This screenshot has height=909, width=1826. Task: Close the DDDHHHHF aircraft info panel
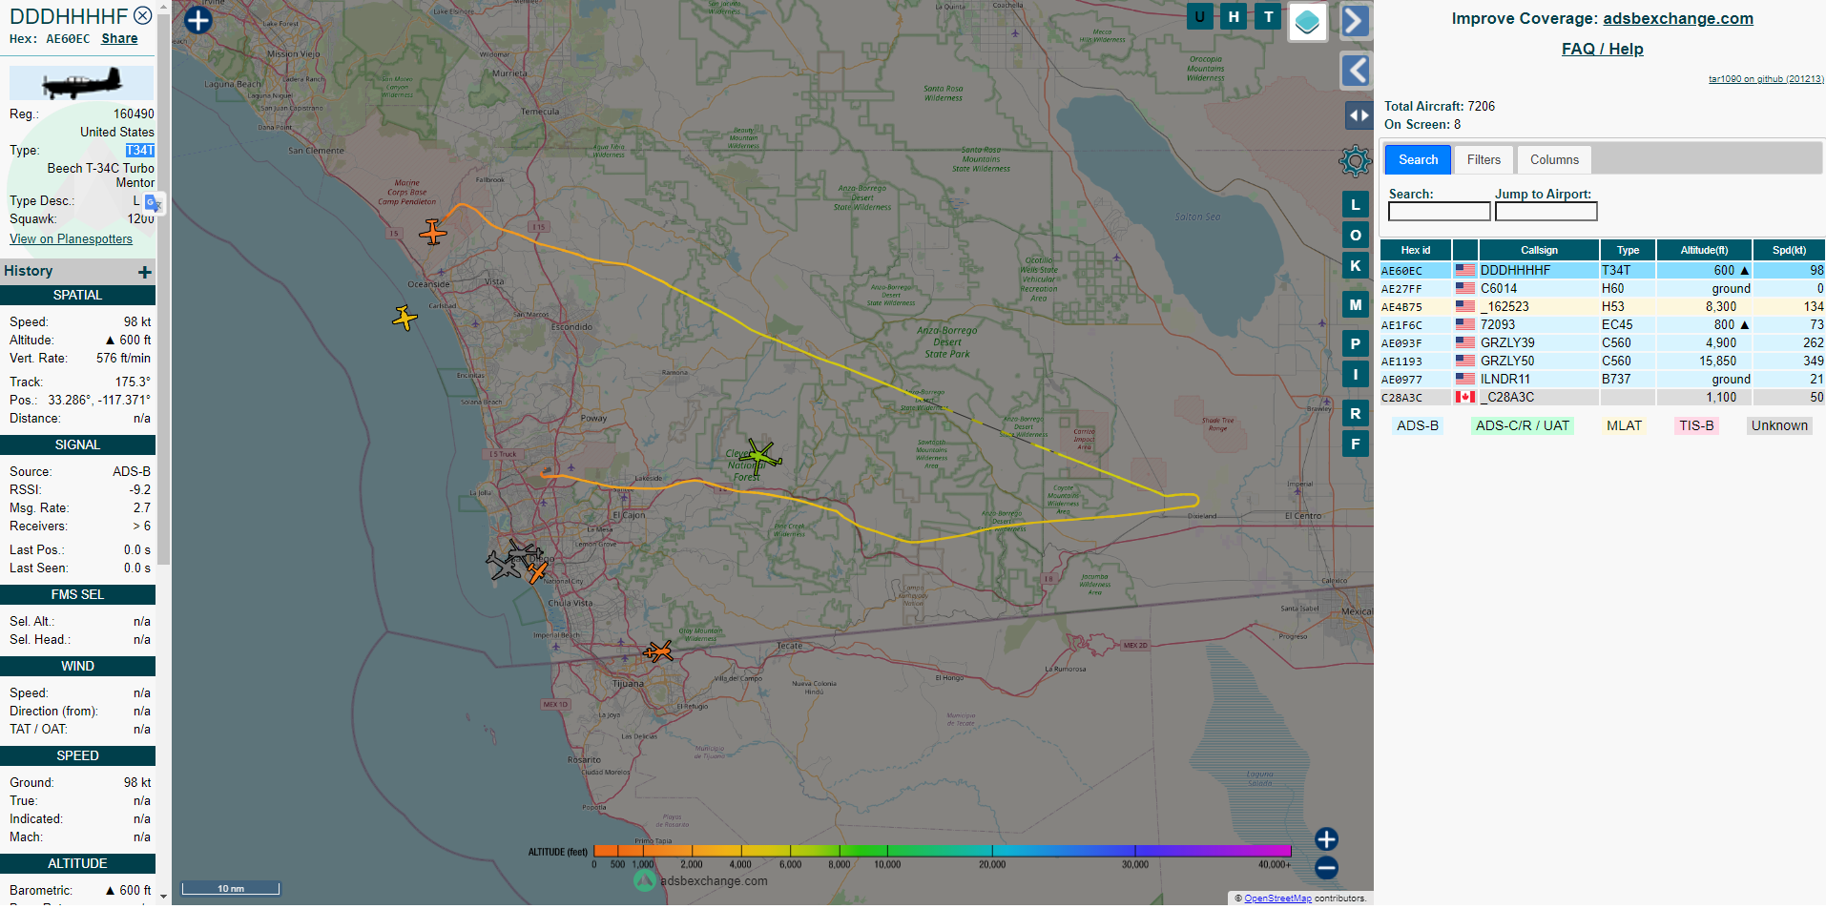tap(142, 15)
